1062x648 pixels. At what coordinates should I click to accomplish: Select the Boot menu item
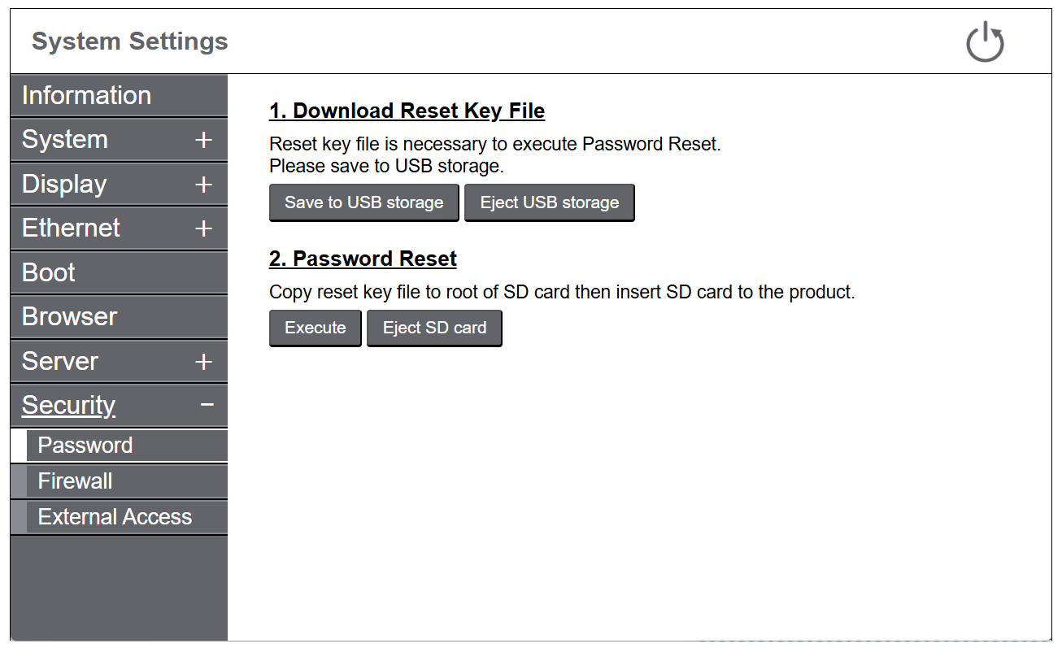pyautogui.click(x=49, y=272)
